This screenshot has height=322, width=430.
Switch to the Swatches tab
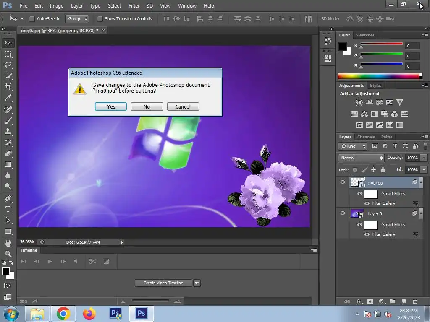(365, 35)
